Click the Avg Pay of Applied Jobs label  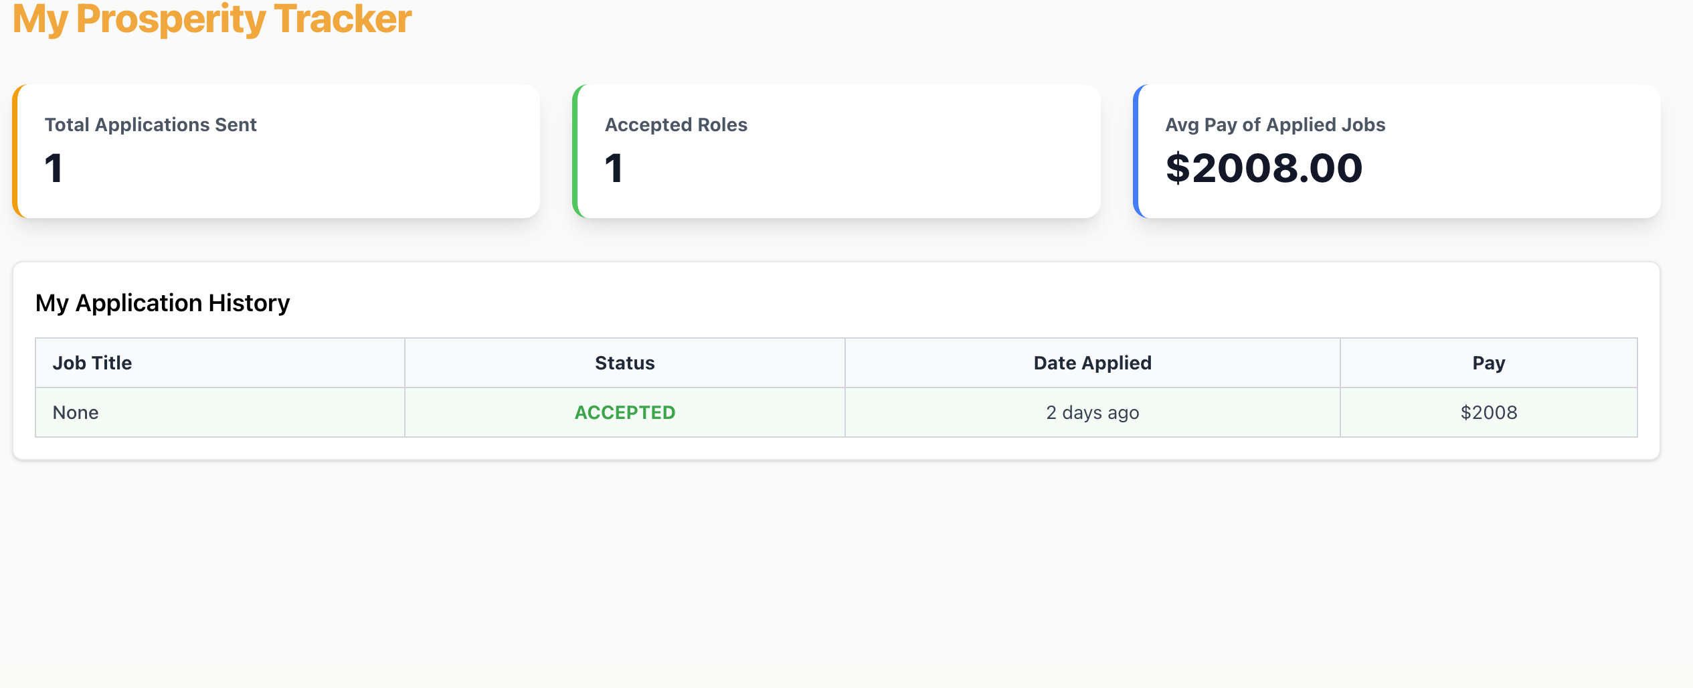[1275, 125]
